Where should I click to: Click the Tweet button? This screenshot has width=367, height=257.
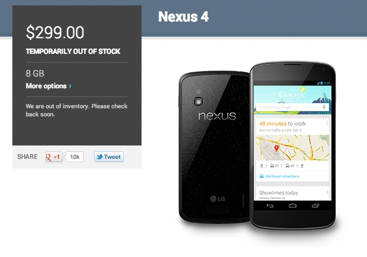click(x=109, y=157)
